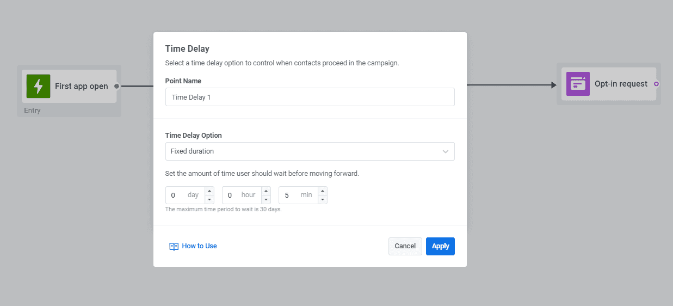Click the green lightning bolt entry icon
Image resolution: width=673 pixels, height=306 pixels.
pos(38,86)
